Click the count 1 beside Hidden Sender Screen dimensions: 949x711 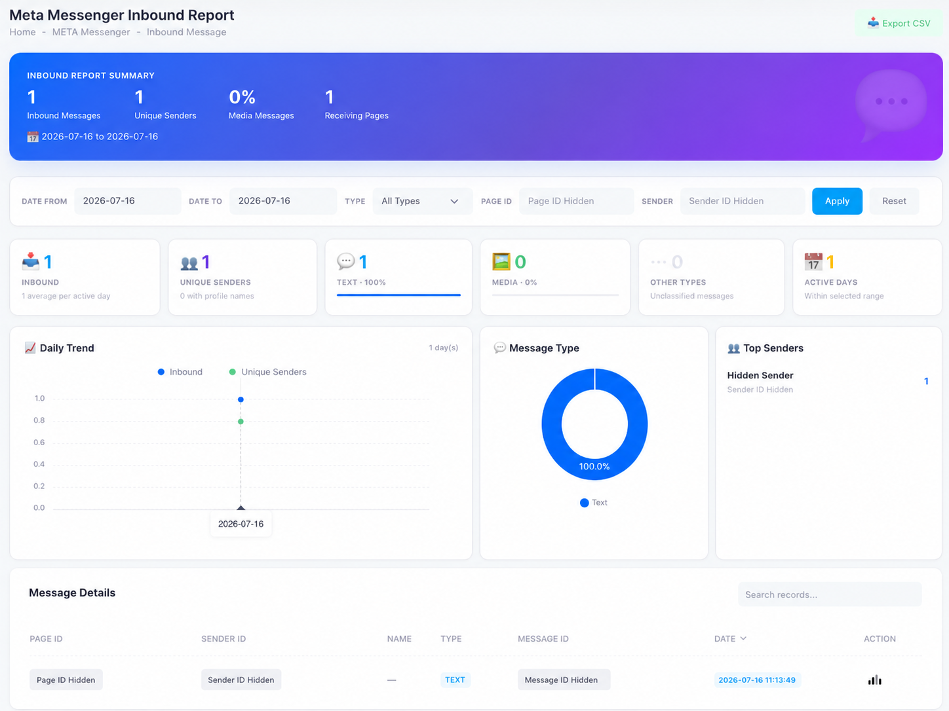click(926, 381)
